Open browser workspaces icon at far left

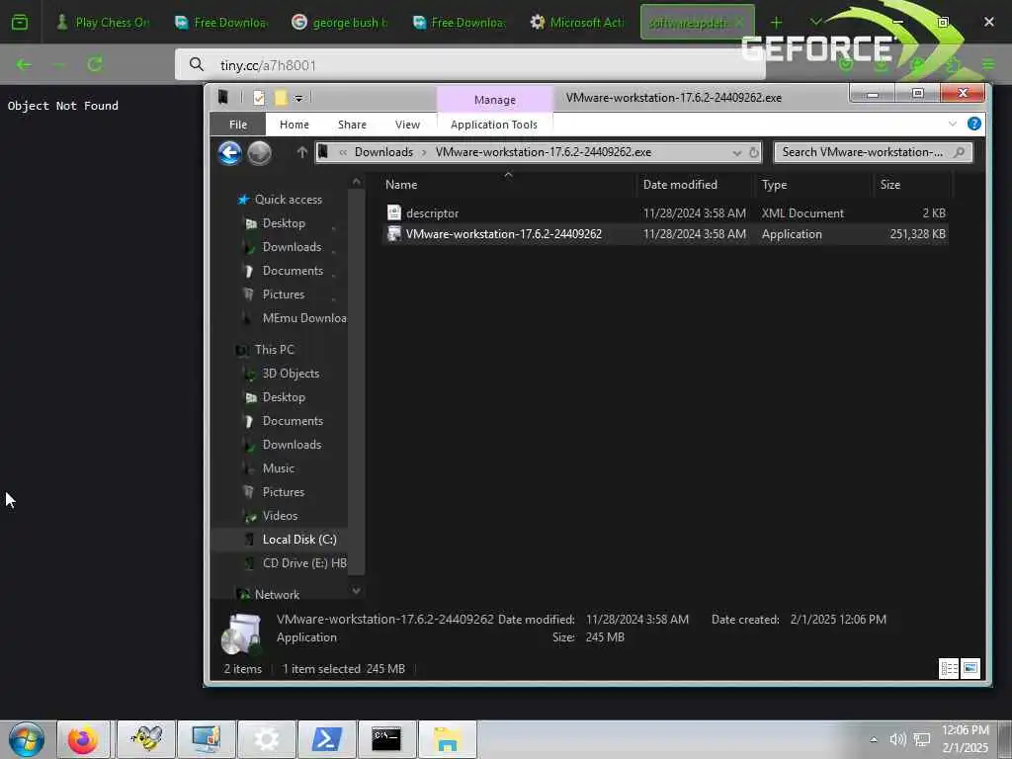[20, 22]
